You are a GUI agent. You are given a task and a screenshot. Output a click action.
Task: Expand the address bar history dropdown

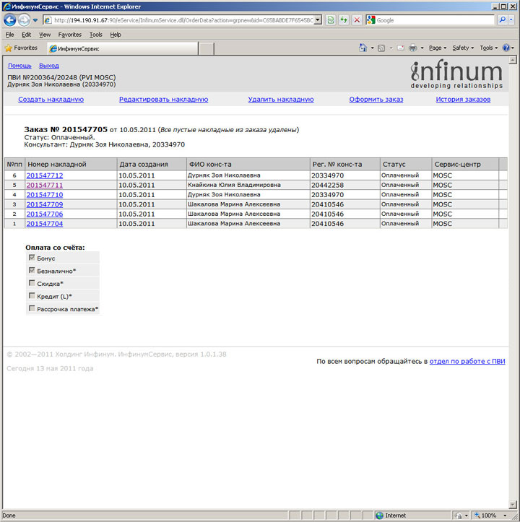(x=318, y=20)
